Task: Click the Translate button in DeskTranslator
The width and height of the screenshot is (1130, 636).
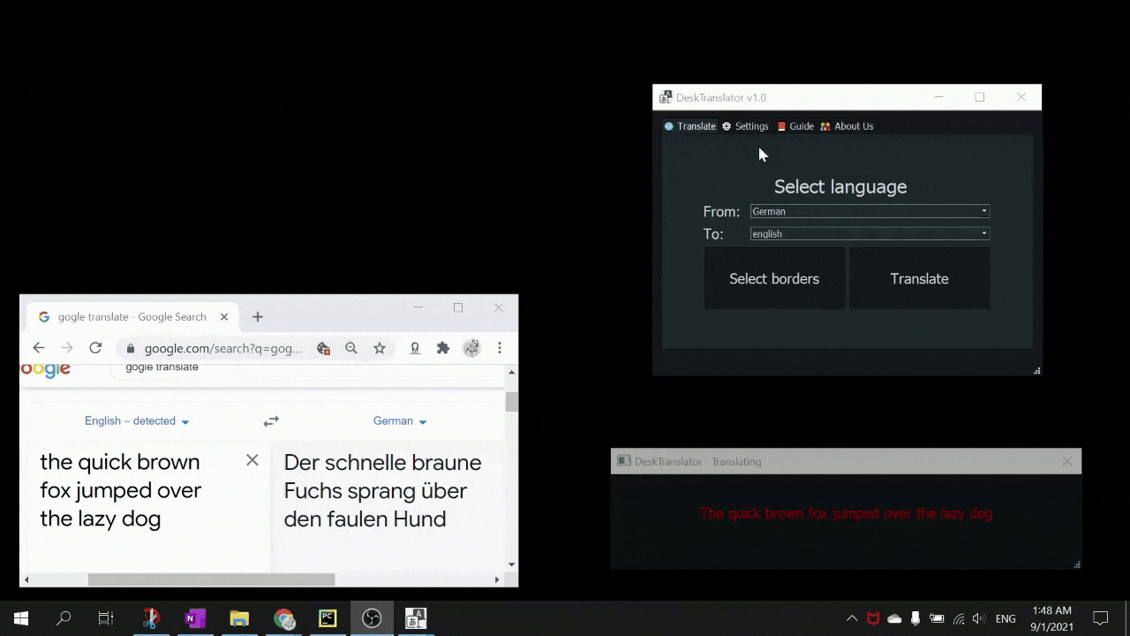Action: click(919, 278)
